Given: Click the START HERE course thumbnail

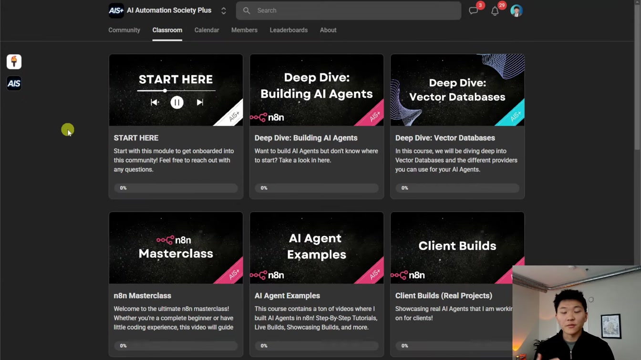Looking at the screenshot, I should point(176,90).
